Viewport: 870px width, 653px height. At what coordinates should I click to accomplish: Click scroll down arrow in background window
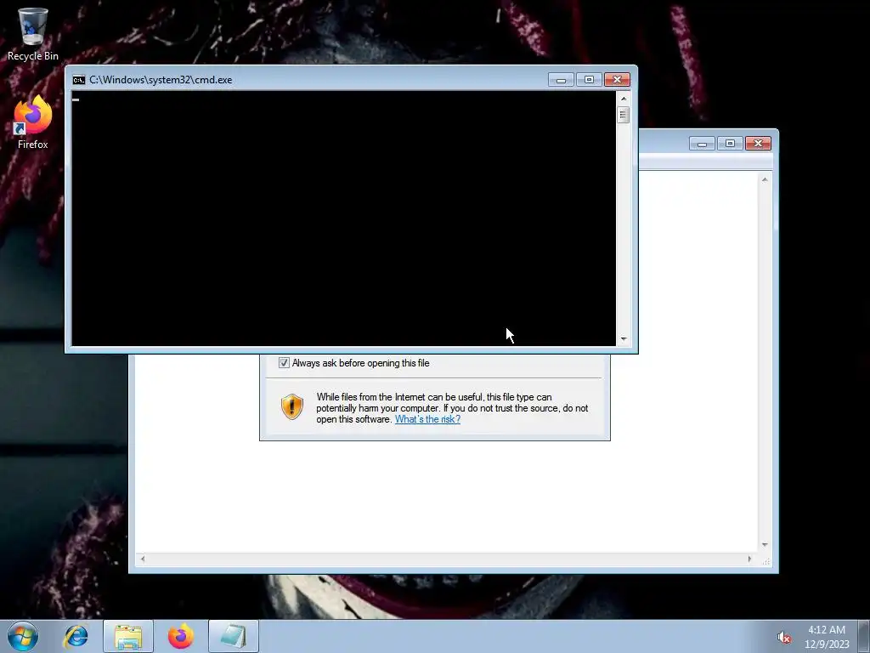tap(765, 545)
